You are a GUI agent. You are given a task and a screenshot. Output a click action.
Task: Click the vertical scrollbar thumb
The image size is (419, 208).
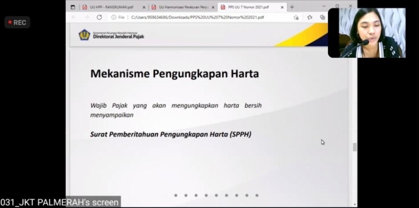point(355,147)
